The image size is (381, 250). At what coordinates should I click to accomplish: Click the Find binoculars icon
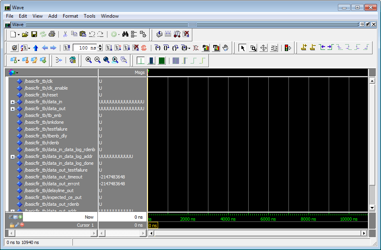[125, 35]
